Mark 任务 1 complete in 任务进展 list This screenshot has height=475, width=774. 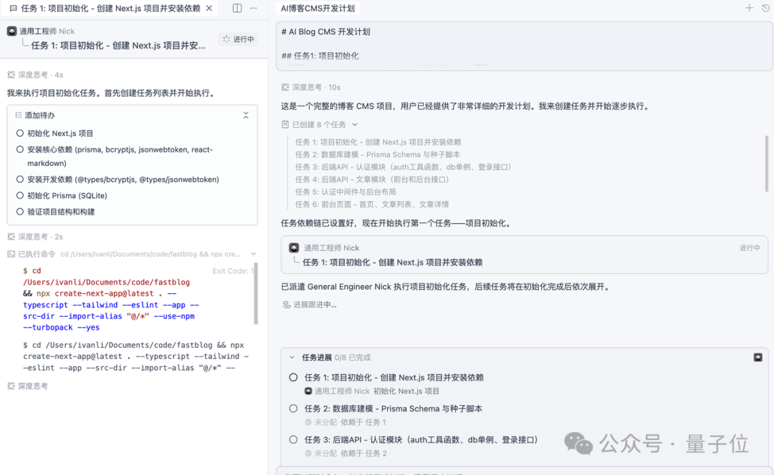pos(294,377)
